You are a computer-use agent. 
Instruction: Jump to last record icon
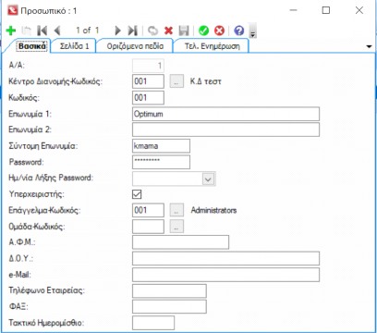tap(133, 31)
